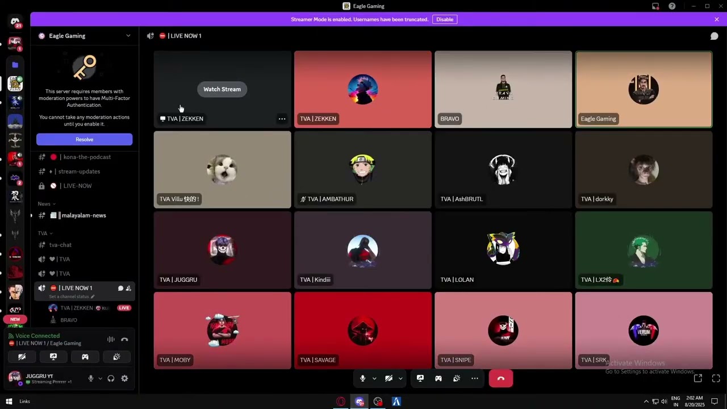Open the soundboard from the voice panel
727x409 pixels.
click(x=116, y=357)
